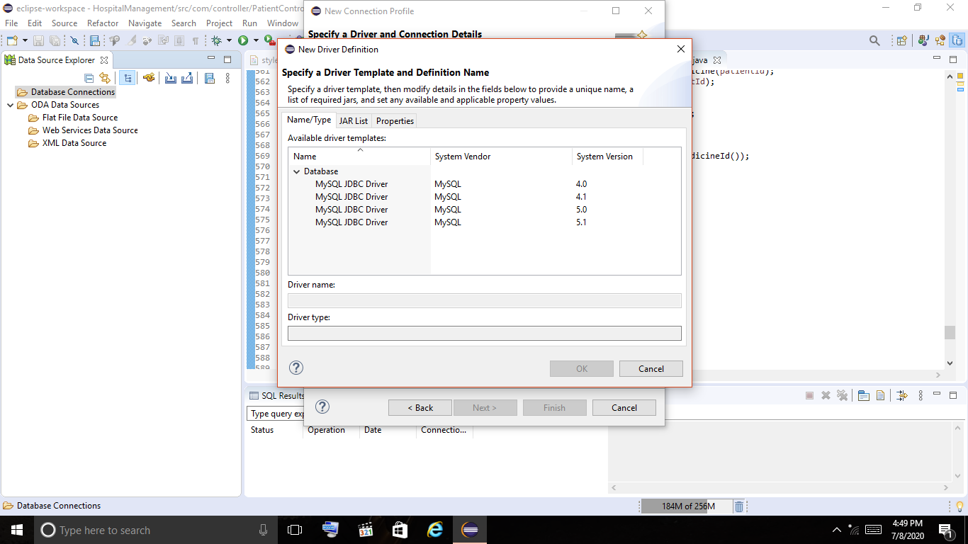Click the Back button in connection wizard
The image size is (968, 544).
(420, 407)
